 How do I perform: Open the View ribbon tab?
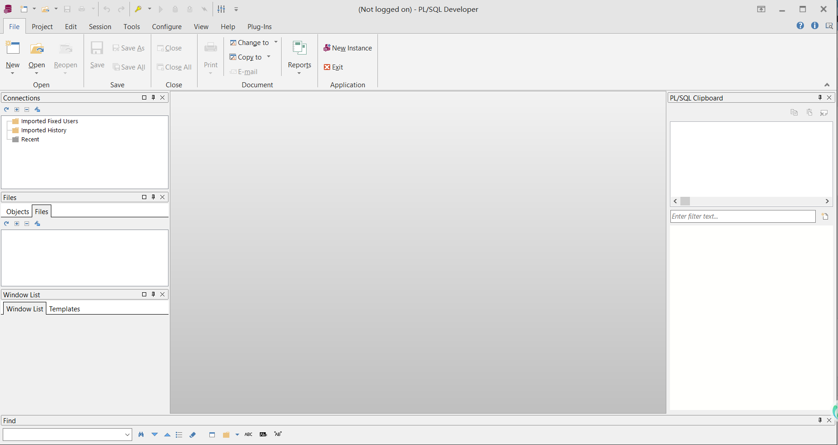[201, 26]
